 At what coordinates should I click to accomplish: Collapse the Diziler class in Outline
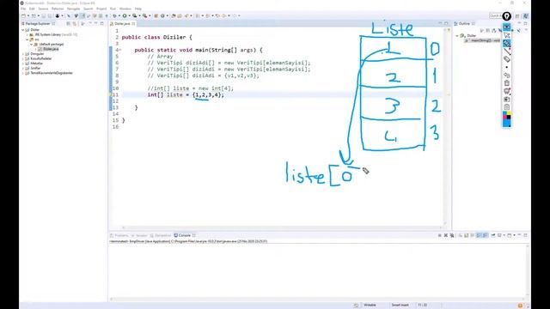point(457,36)
